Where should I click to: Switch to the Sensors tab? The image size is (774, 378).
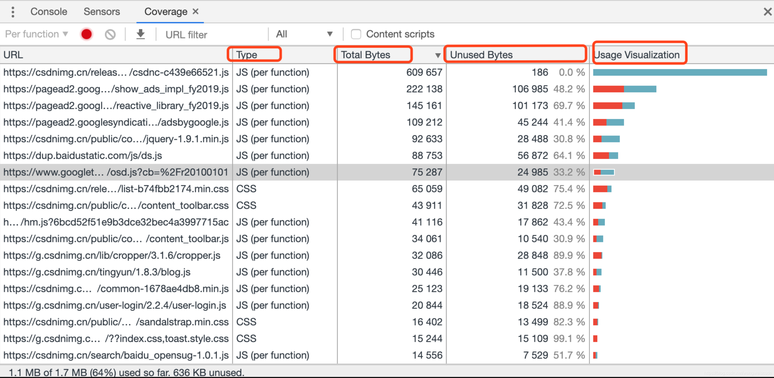pyautogui.click(x=102, y=11)
